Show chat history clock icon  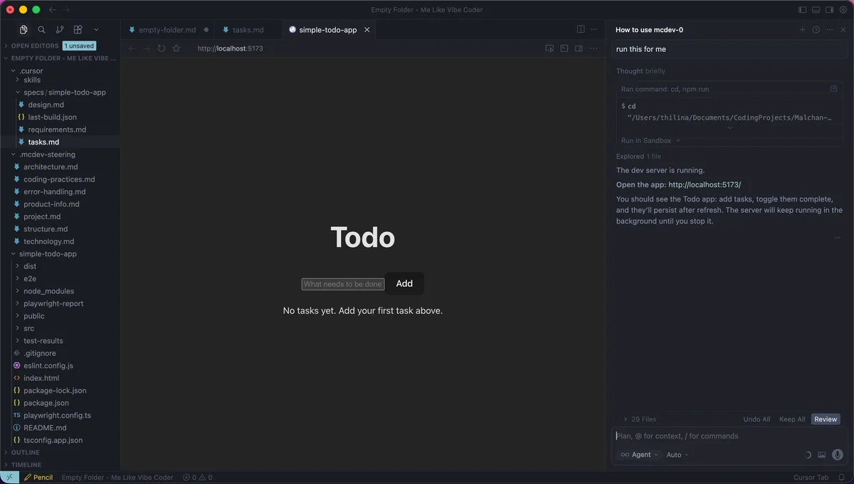coord(816,30)
